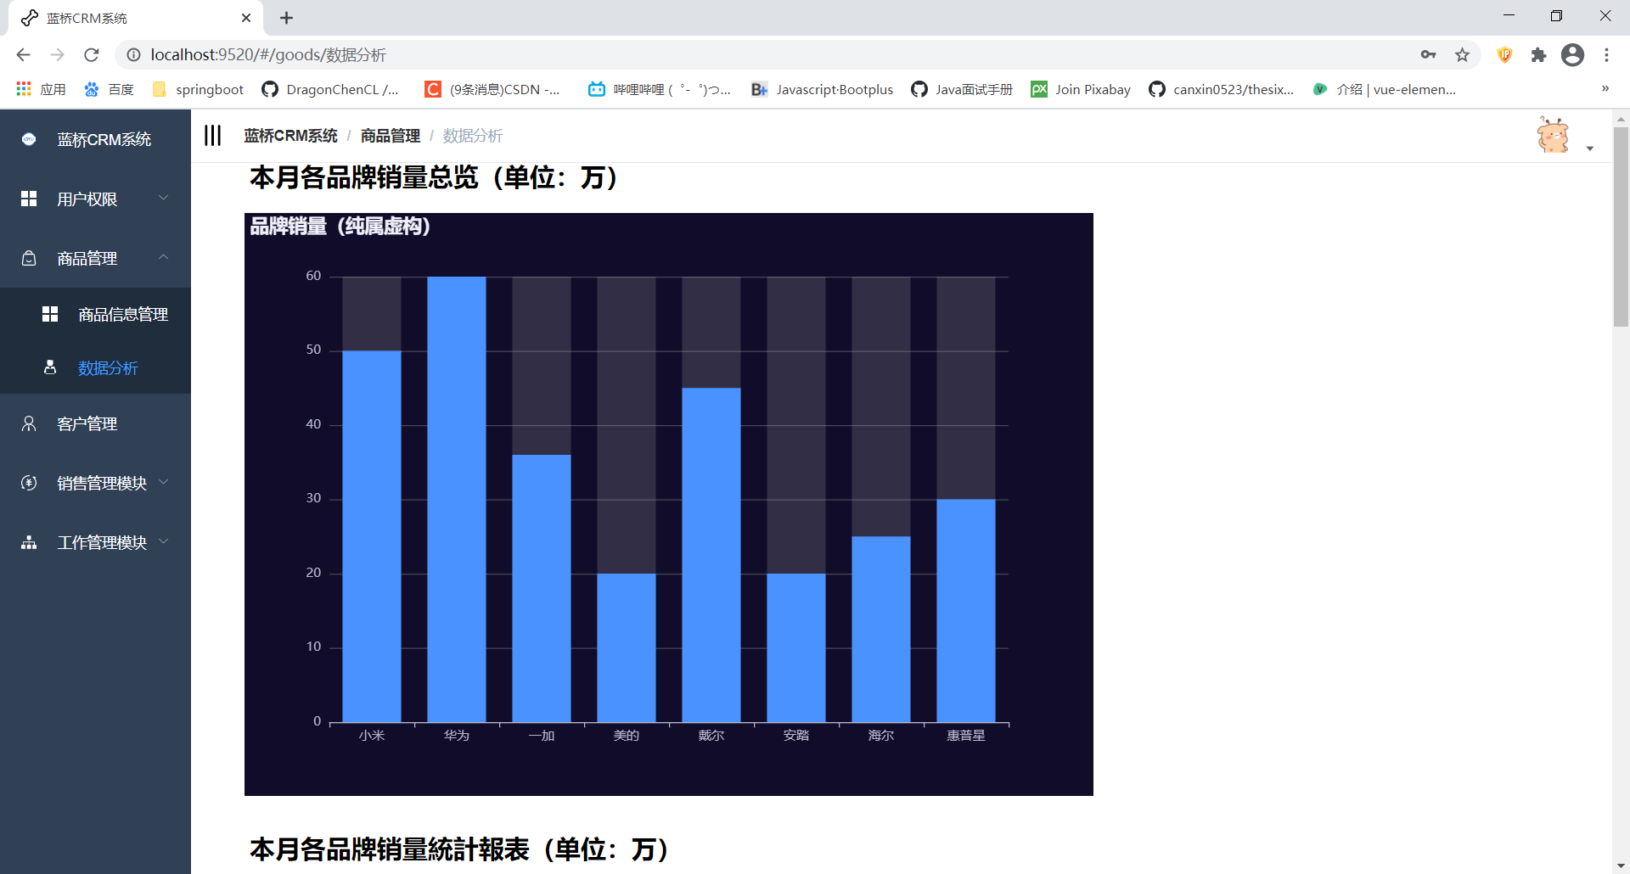This screenshot has width=1630, height=874.
Task: Open the avatar dropdown caret
Action: pyautogui.click(x=1589, y=148)
